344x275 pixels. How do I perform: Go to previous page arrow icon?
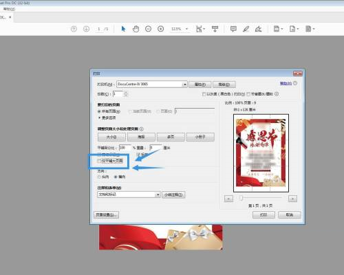[x=74, y=29]
